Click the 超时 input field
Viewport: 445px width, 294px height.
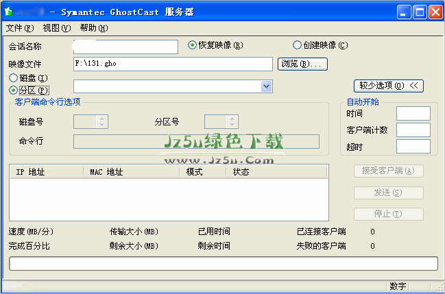coord(413,147)
